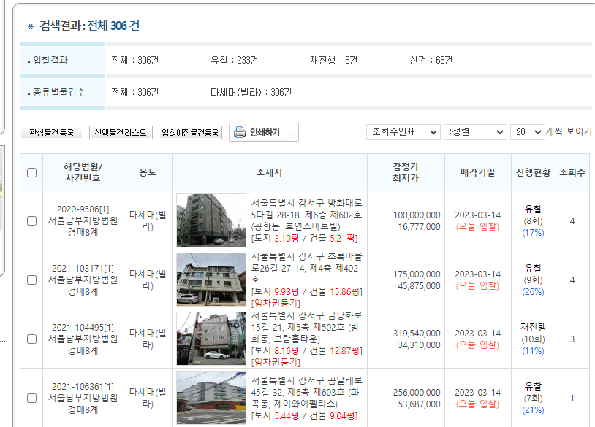
Task: Check the box for case 2020-9586[1]
Action: click(x=32, y=221)
